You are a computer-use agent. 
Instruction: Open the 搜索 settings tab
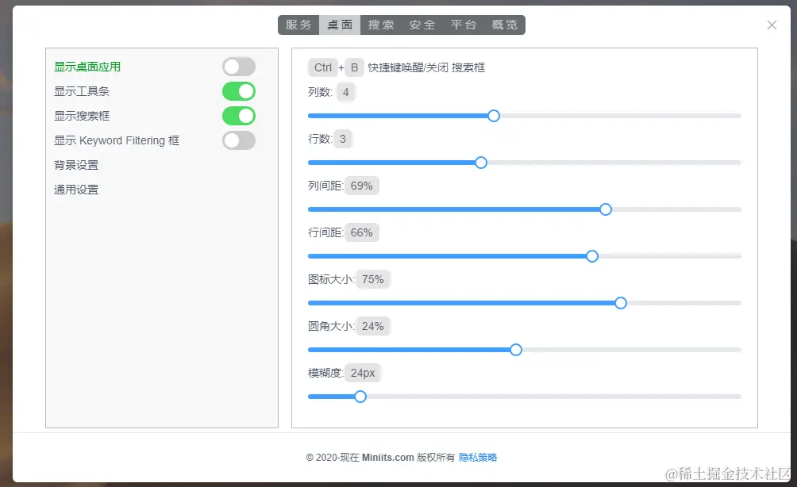point(381,25)
